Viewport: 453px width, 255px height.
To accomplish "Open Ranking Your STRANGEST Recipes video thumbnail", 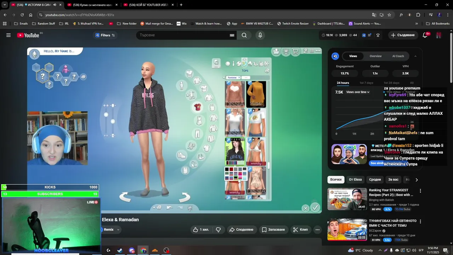I will (347, 199).
